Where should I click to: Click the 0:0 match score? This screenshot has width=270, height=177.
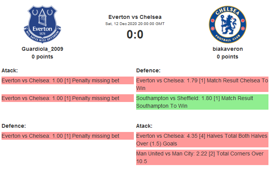click(x=135, y=35)
